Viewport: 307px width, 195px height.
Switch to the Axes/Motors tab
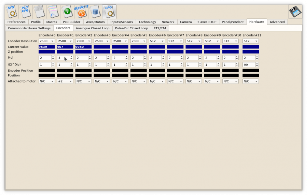click(x=95, y=22)
